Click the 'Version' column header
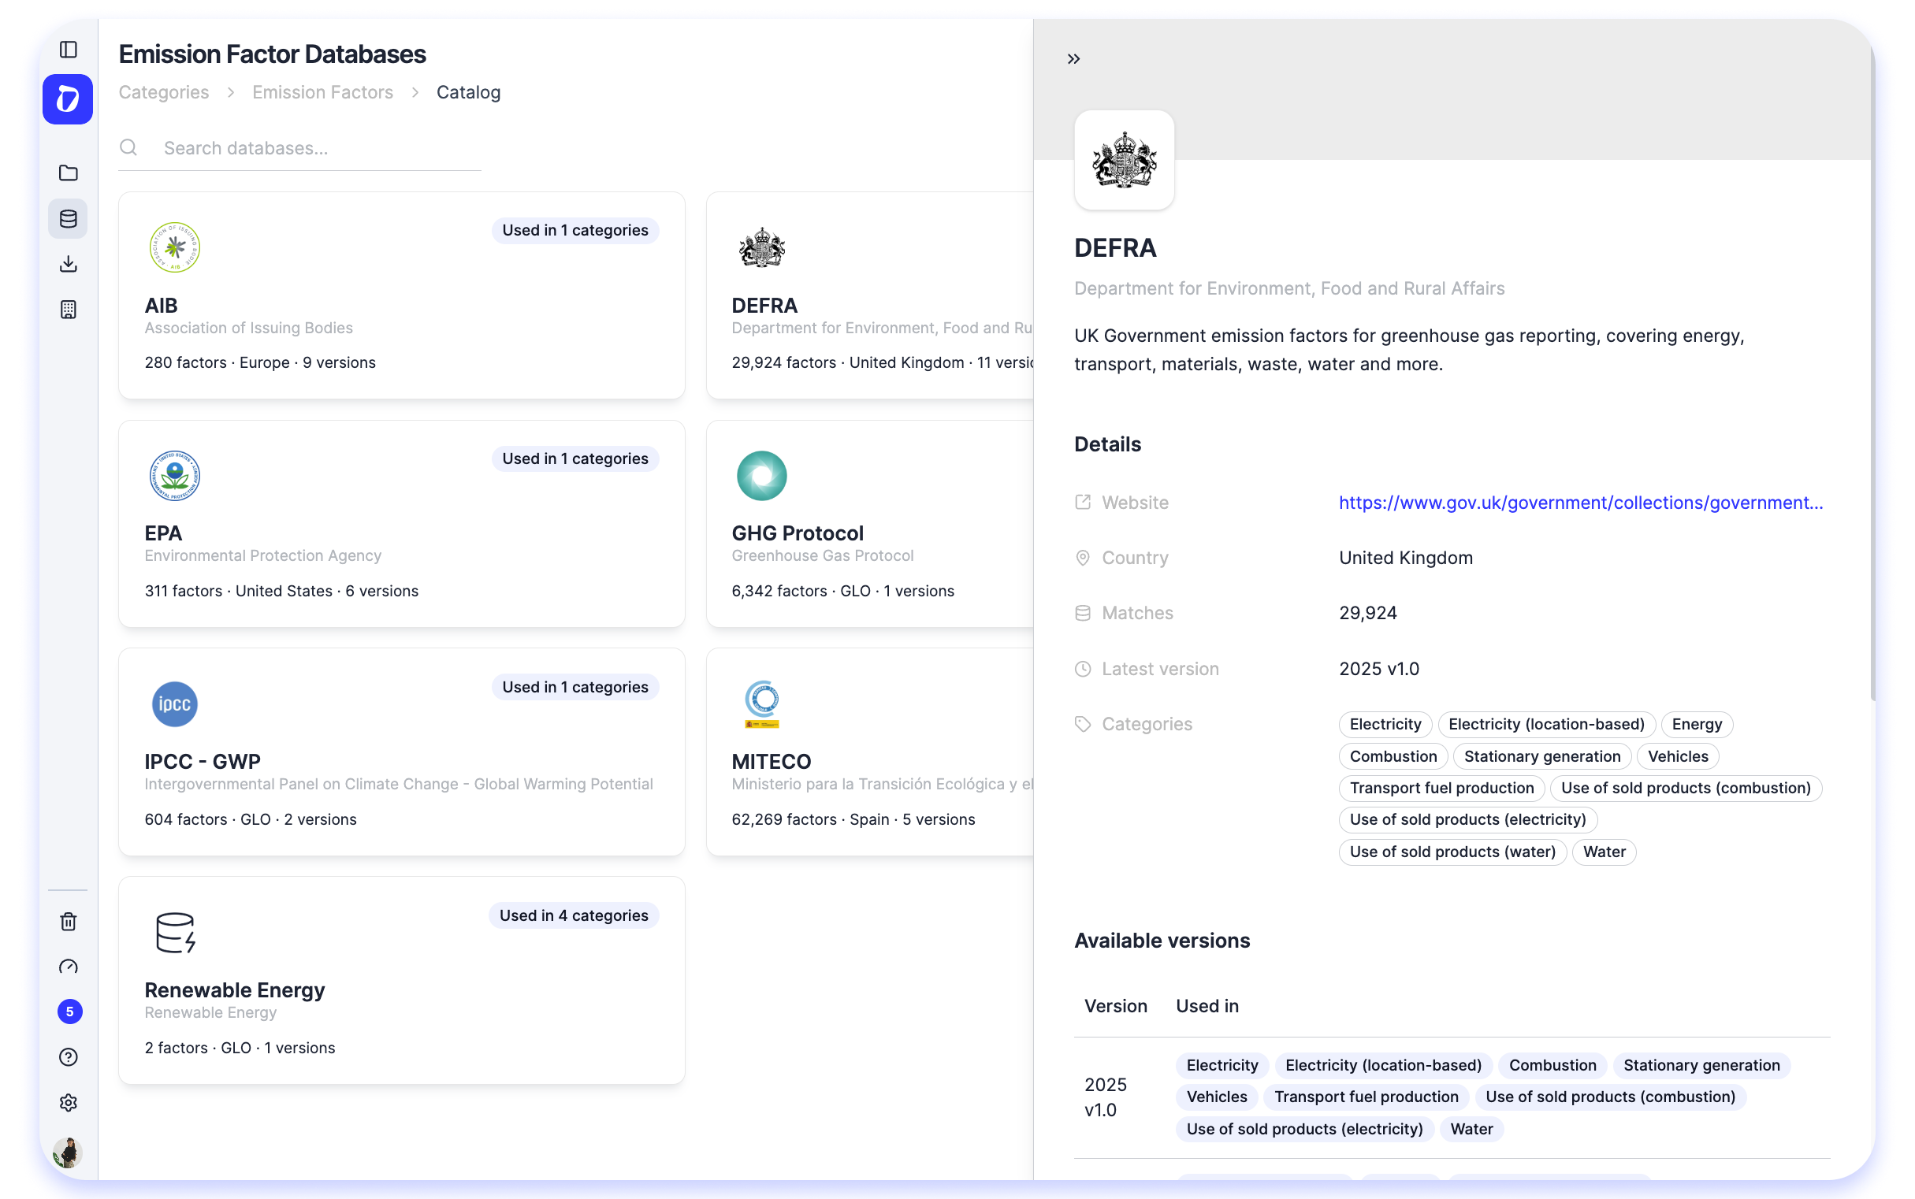This screenshot has height=1199, width=1915. [1115, 1006]
